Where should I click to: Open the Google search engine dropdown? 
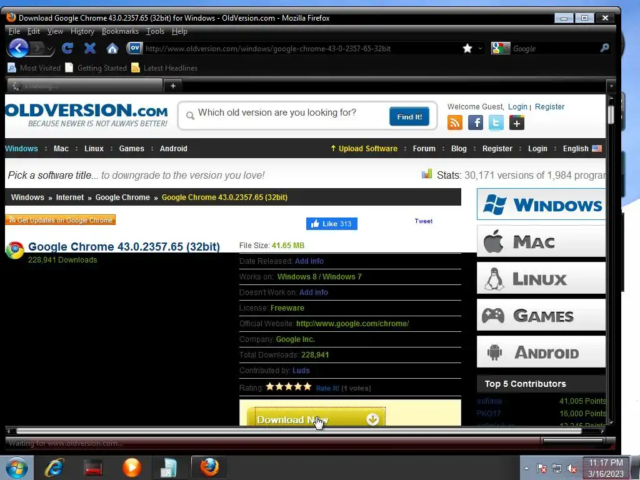click(x=501, y=49)
